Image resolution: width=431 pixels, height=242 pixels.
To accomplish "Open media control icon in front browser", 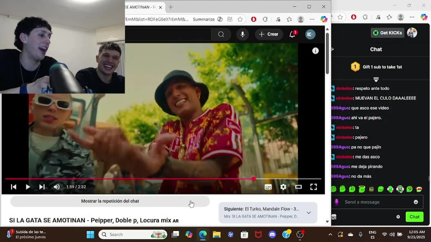I will coord(278,19).
